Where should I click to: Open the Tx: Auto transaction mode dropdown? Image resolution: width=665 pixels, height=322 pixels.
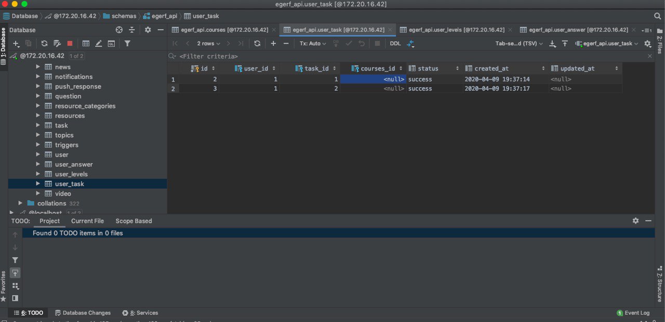pyautogui.click(x=313, y=44)
